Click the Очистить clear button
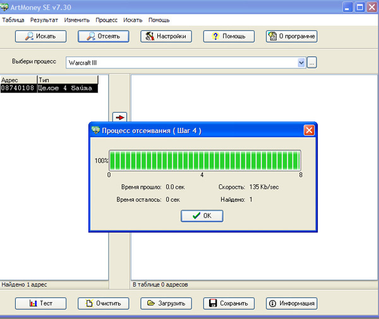 click(x=103, y=303)
